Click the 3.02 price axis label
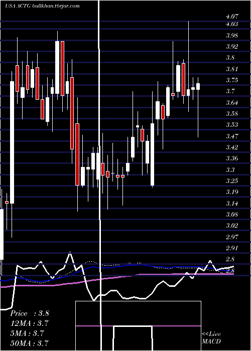 [x=232, y=226]
